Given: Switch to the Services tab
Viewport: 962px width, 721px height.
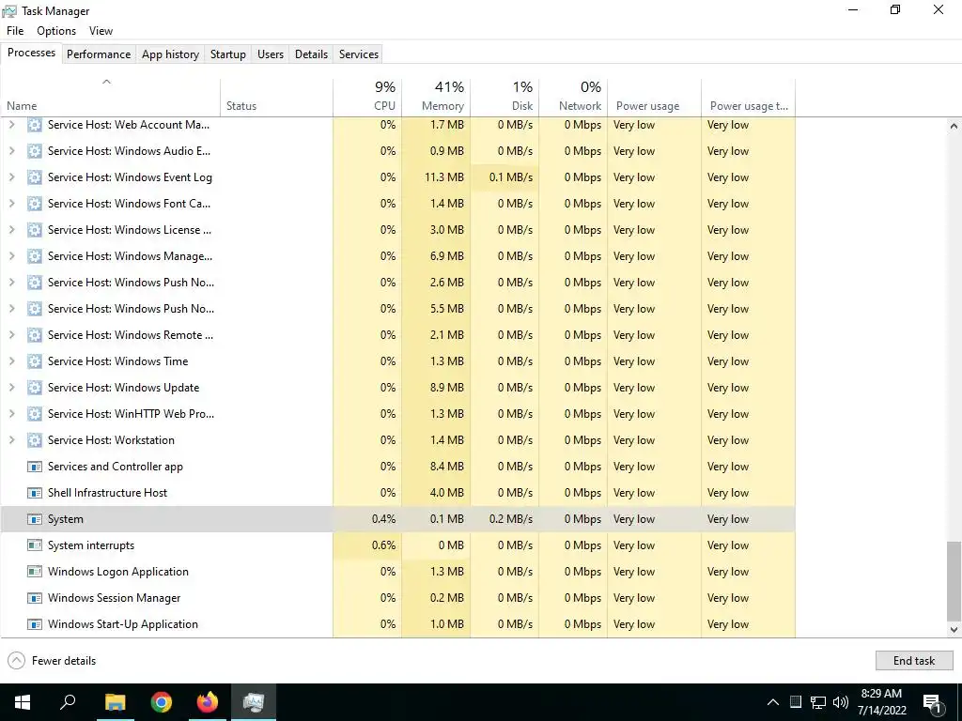Looking at the screenshot, I should [x=359, y=54].
